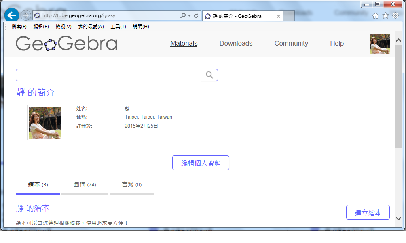Select the 靜 的簡介 - GeoGebra browser tab
The image size is (406, 243).
pos(242,16)
